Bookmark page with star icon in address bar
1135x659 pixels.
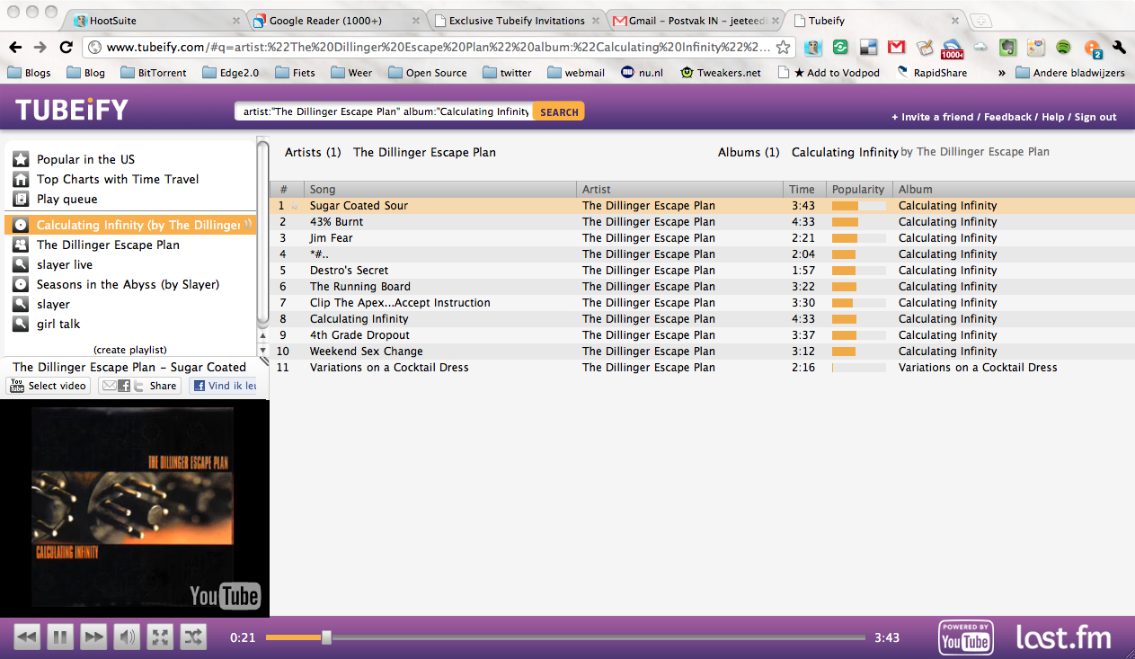pos(784,48)
